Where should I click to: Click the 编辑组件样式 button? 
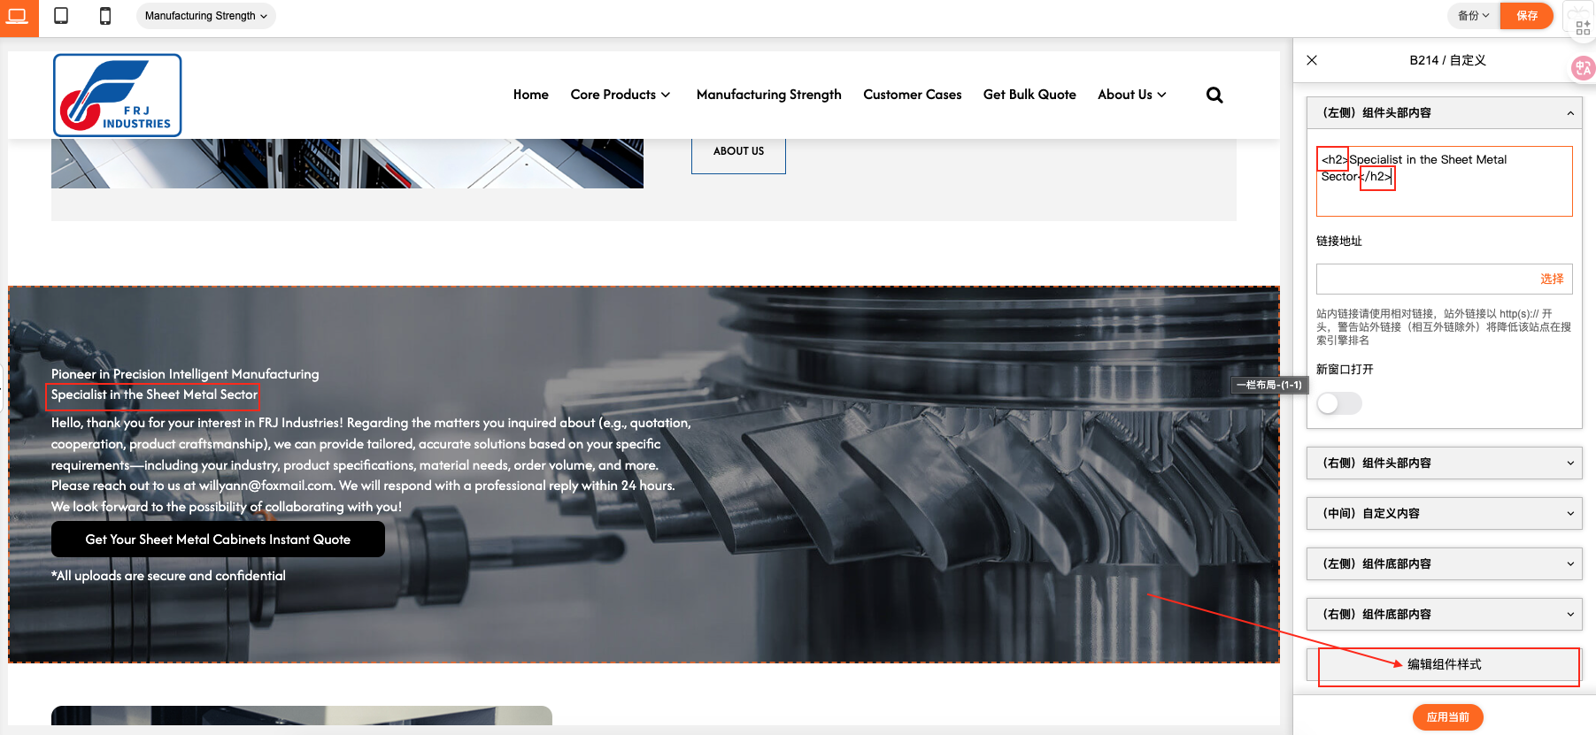(1444, 664)
